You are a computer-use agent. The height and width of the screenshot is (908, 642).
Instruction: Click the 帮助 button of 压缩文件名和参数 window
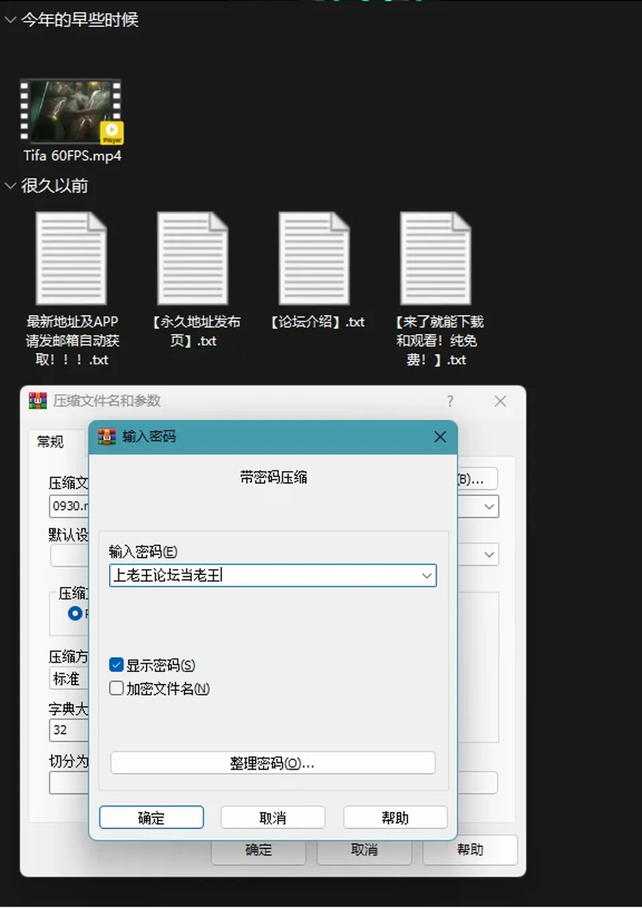470,850
